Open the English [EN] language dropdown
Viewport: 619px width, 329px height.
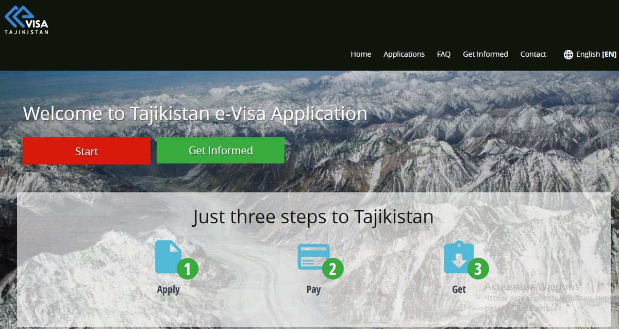590,54
